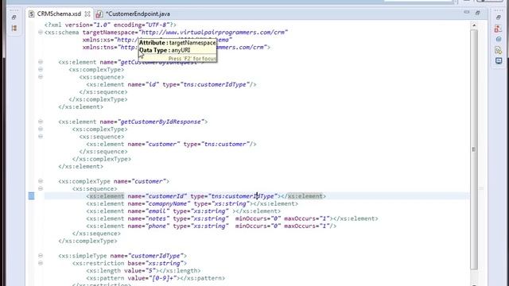
Task: Click the "Attribute : targetNamespace" tooltip text
Action: pos(177,43)
